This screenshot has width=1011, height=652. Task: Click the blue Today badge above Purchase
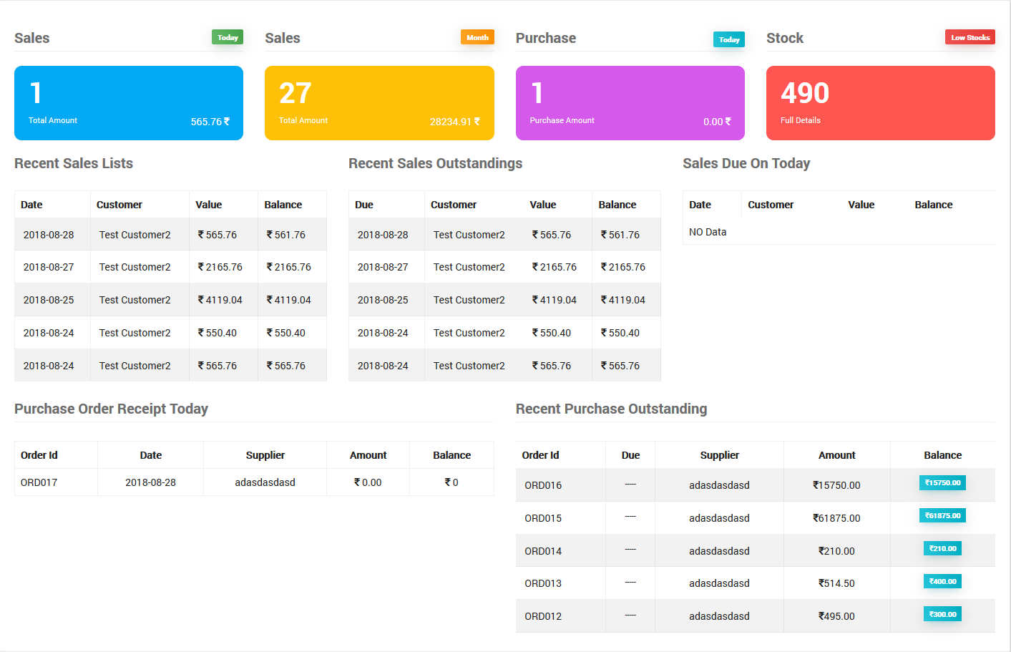click(x=728, y=40)
